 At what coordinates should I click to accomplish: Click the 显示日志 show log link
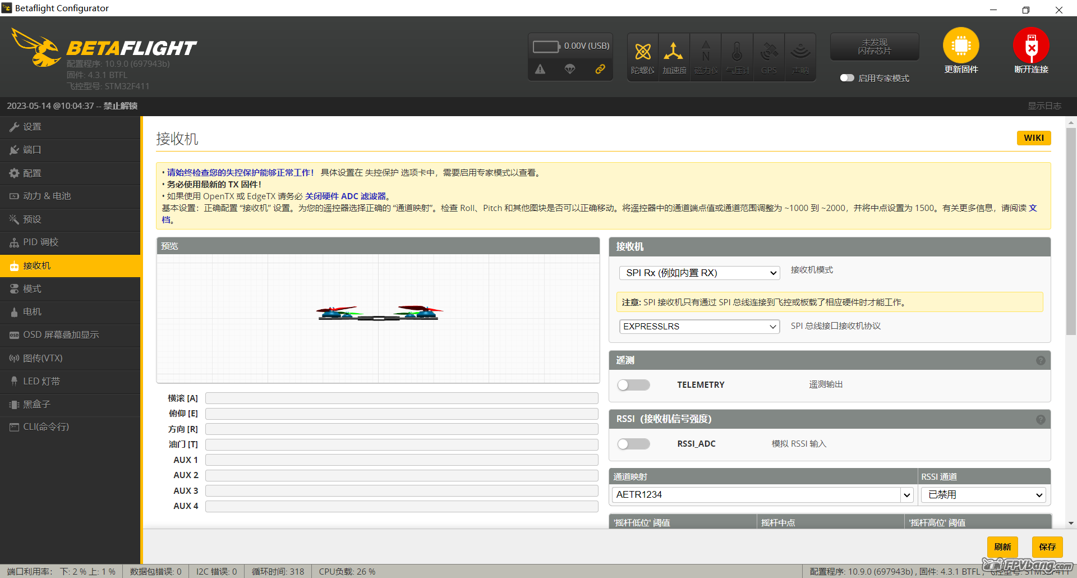click(x=1044, y=106)
